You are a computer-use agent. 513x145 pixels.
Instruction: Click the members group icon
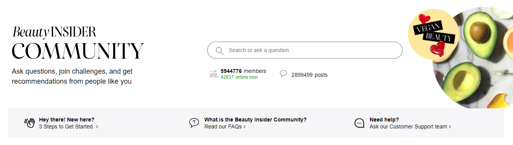click(x=213, y=74)
